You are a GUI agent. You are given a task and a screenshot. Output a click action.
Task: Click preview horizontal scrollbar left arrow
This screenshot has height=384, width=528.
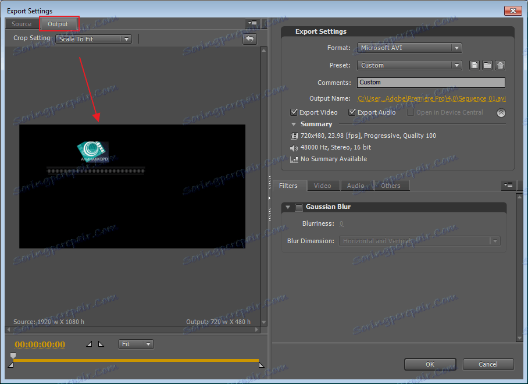pos(9,329)
